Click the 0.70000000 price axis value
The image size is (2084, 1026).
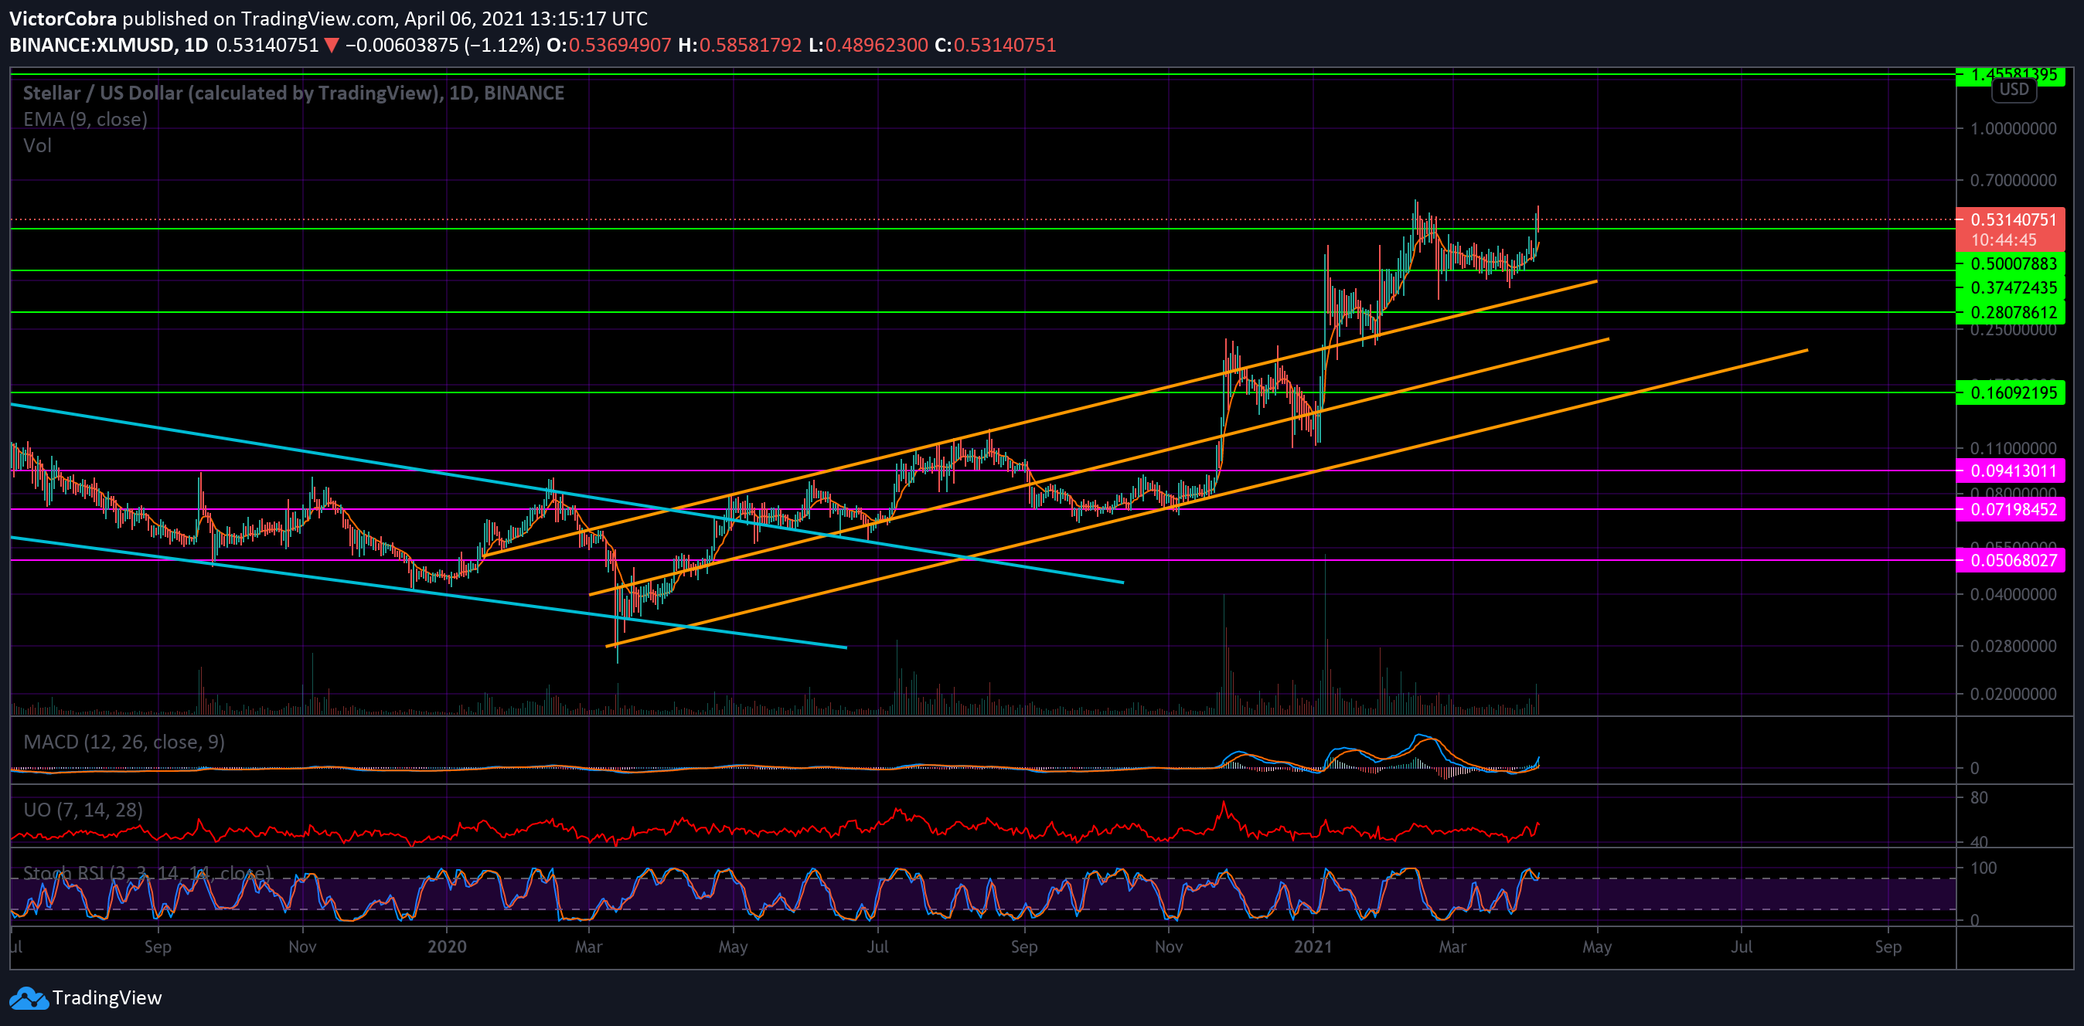2013,180
